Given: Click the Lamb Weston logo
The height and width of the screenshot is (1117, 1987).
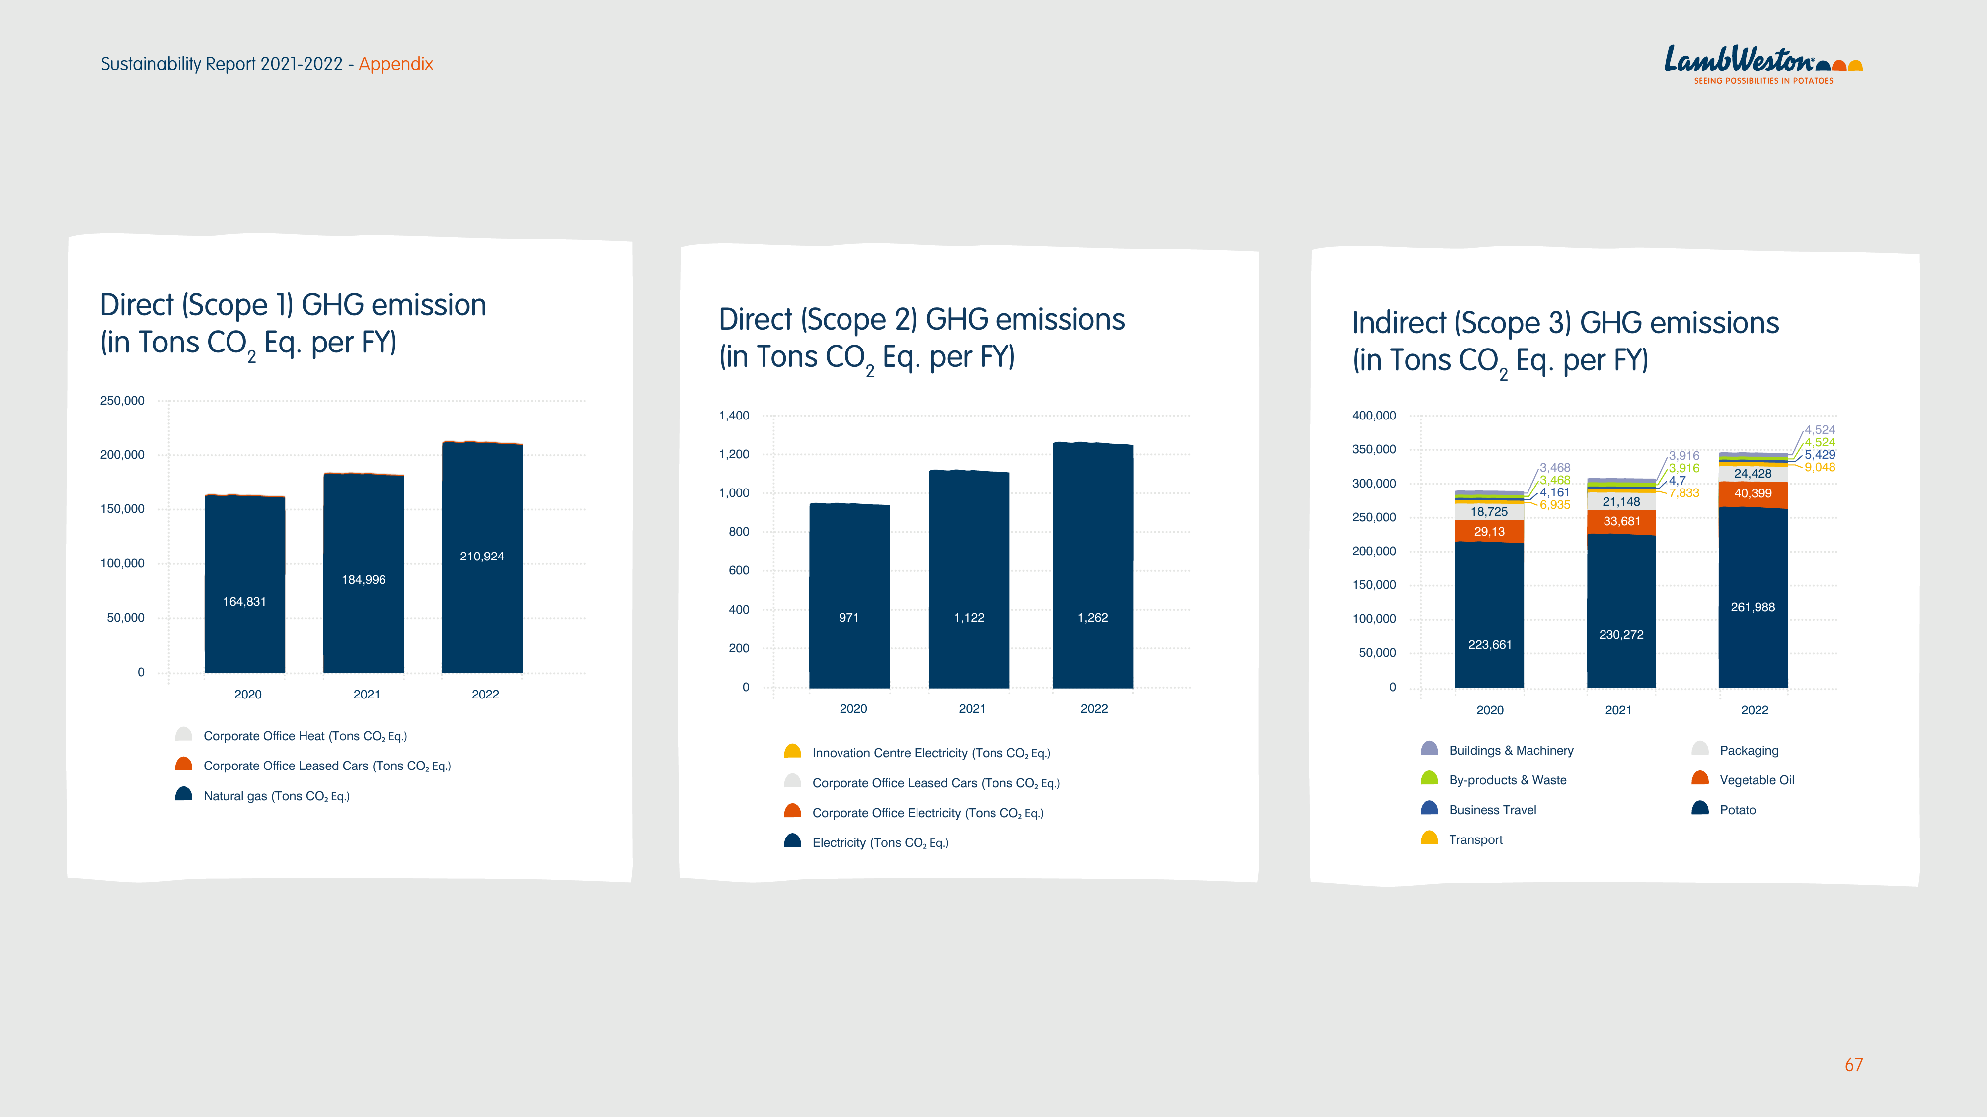Looking at the screenshot, I should pos(1763,65).
